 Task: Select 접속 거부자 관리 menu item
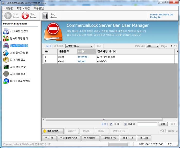19,45
